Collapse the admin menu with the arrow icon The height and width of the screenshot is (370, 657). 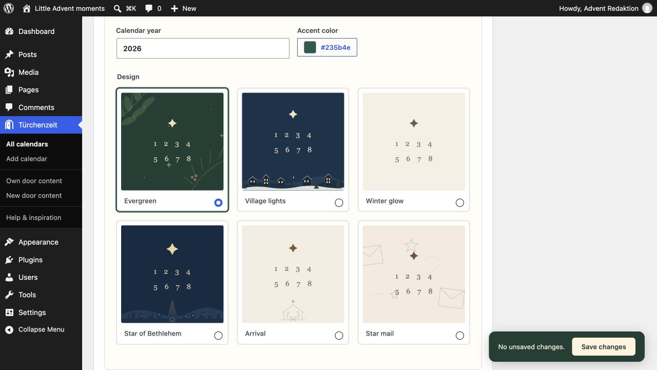(x=9, y=330)
